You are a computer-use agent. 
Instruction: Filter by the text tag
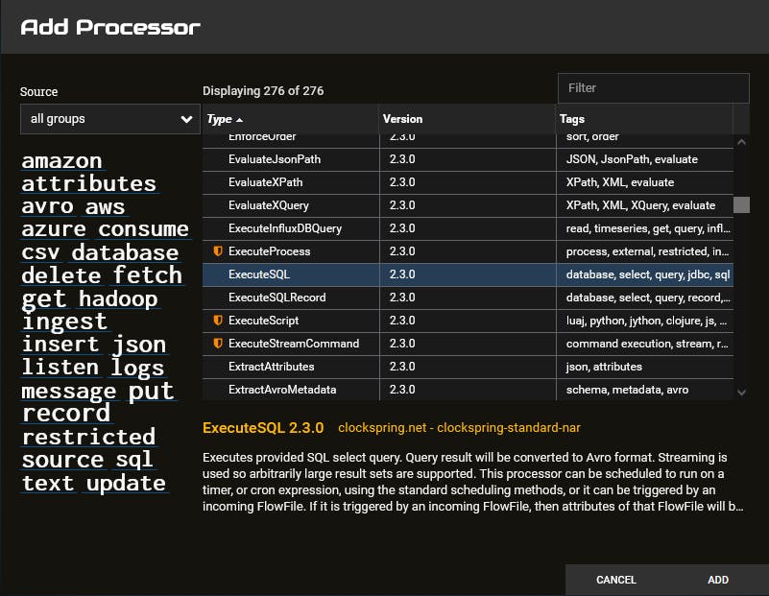coord(48,484)
